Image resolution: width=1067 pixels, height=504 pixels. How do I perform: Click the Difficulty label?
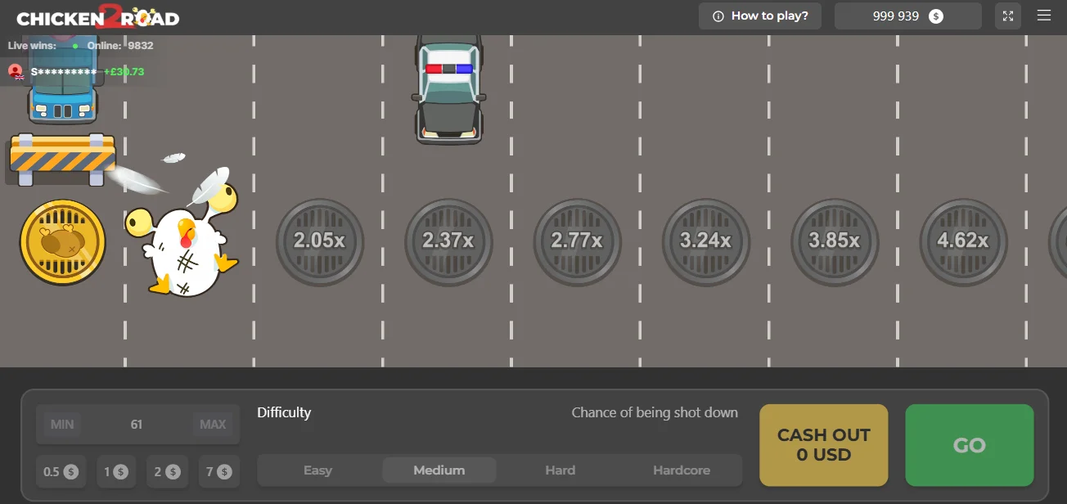click(x=284, y=412)
